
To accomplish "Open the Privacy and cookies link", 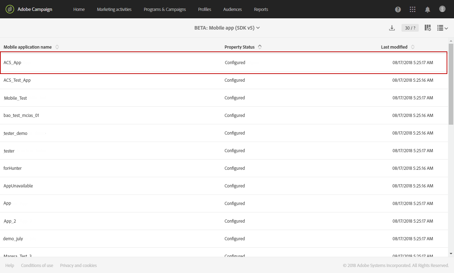I will pos(78,265).
